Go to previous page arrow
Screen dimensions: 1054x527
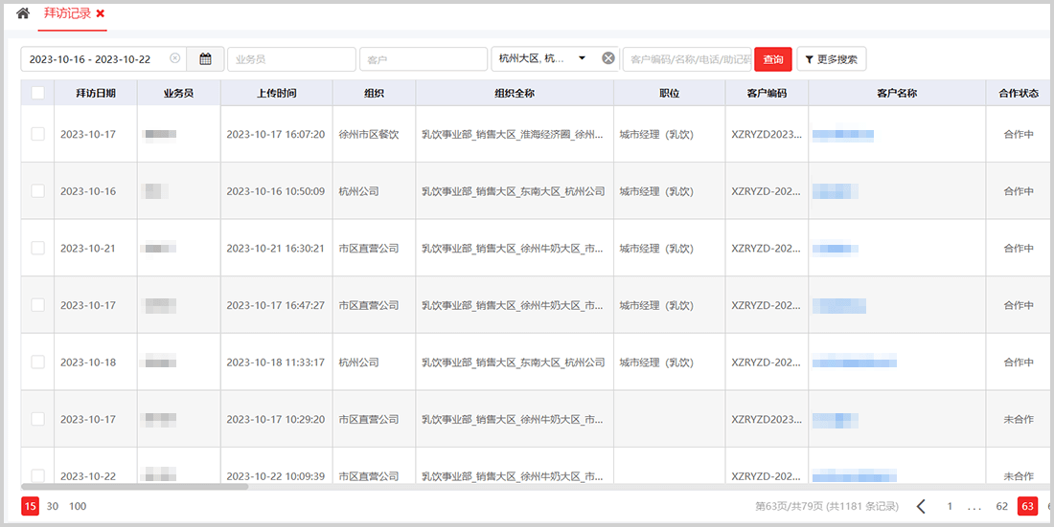coord(921,507)
